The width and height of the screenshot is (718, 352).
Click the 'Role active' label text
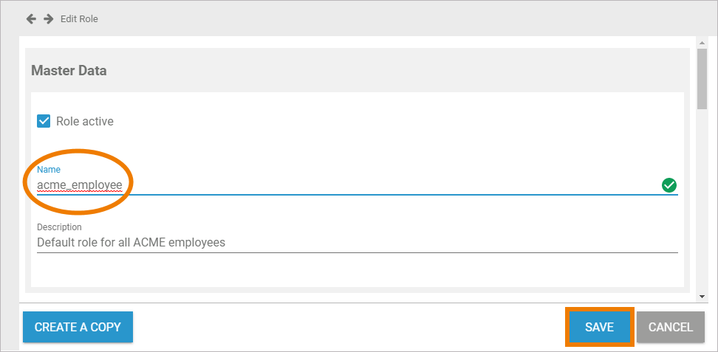point(85,121)
